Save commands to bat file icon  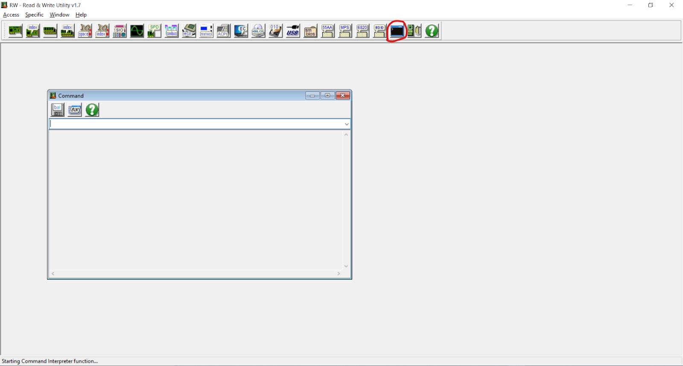(x=57, y=110)
